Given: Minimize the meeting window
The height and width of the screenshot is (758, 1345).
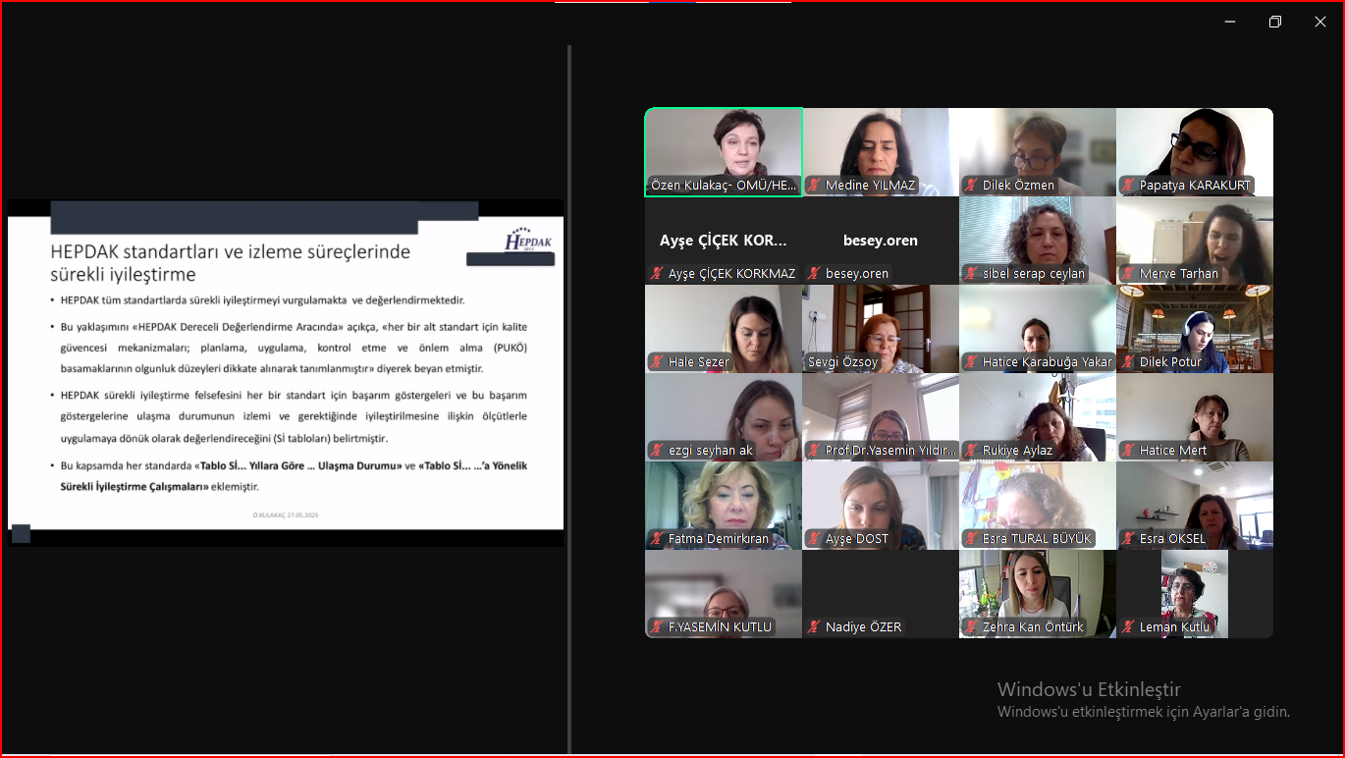Looking at the screenshot, I should [x=1229, y=22].
